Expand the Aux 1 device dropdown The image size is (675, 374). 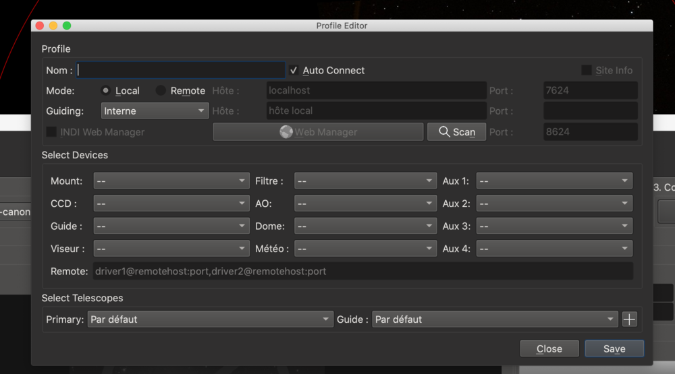click(554, 181)
